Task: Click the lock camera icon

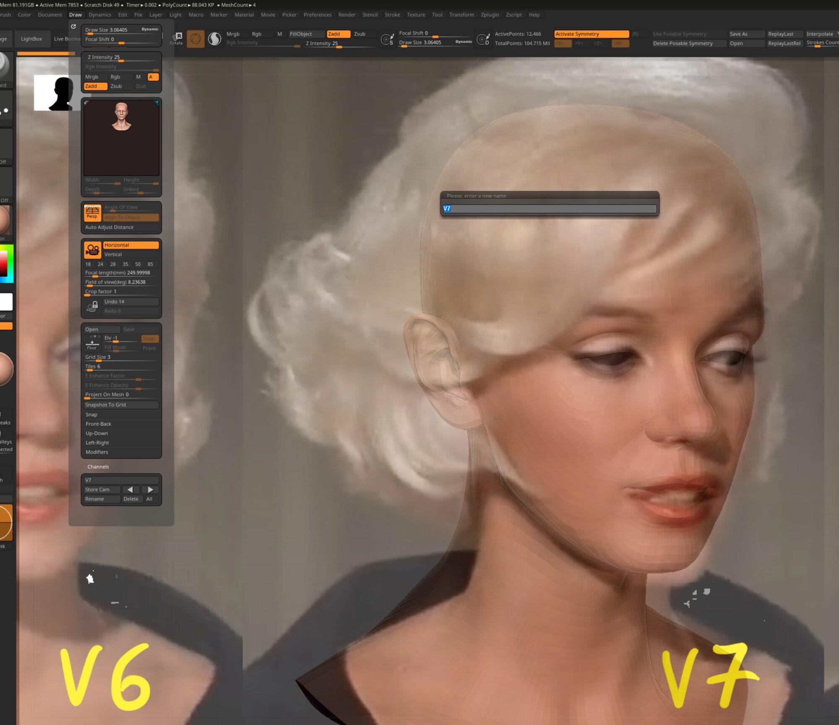Action: (92, 306)
